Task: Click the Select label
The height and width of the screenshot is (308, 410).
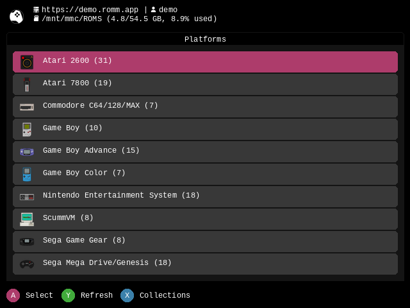Action: coord(39,295)
